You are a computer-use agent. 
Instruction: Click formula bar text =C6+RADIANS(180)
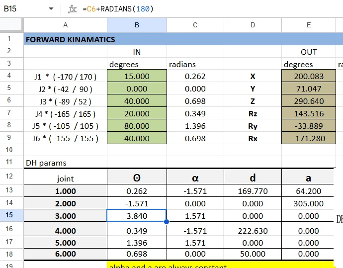point(118,9)
